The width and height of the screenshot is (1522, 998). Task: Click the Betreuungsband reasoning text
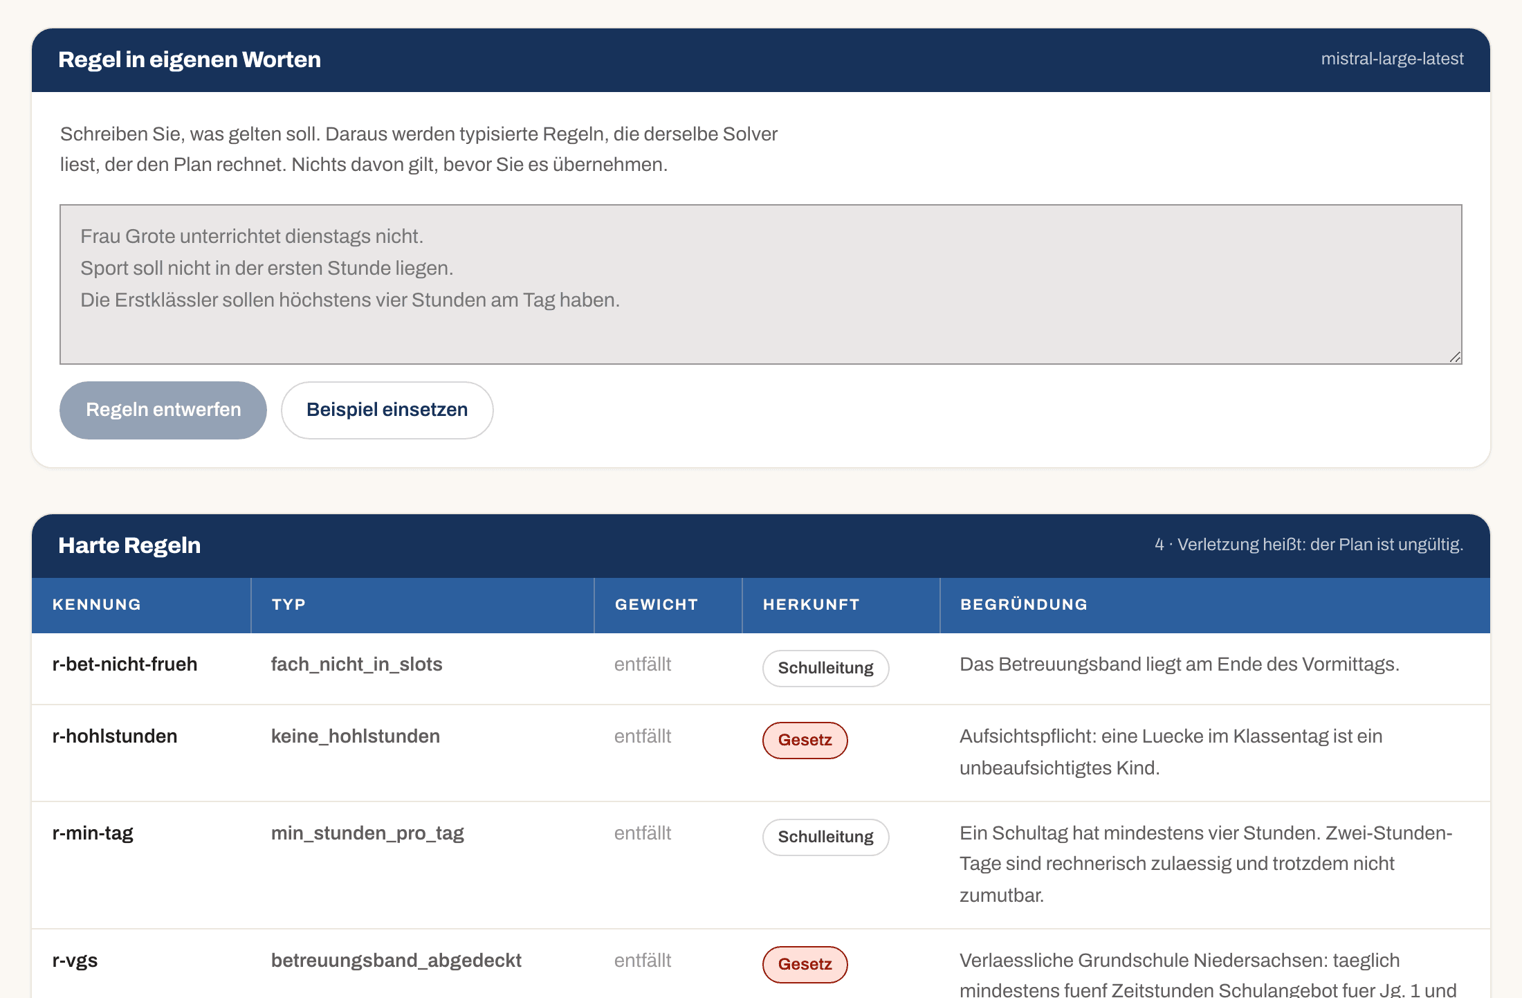coord(1180,664)
